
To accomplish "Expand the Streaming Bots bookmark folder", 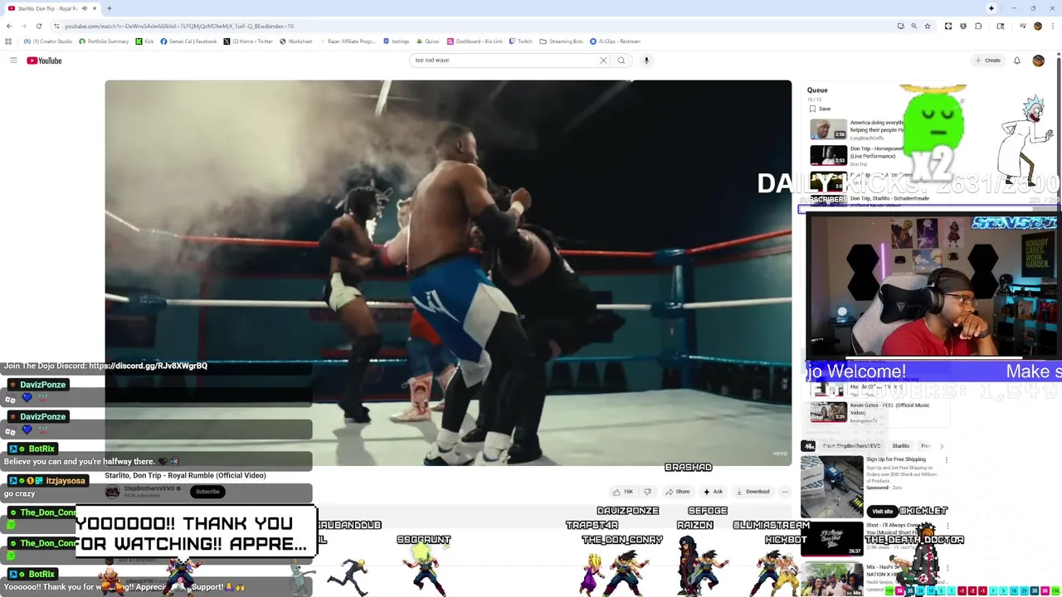I will (561, 41).
